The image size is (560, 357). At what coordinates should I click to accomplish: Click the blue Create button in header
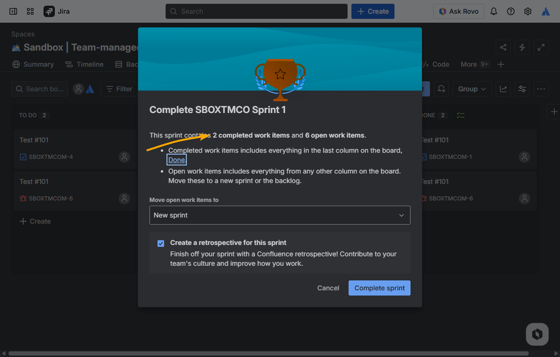(373, 11)
